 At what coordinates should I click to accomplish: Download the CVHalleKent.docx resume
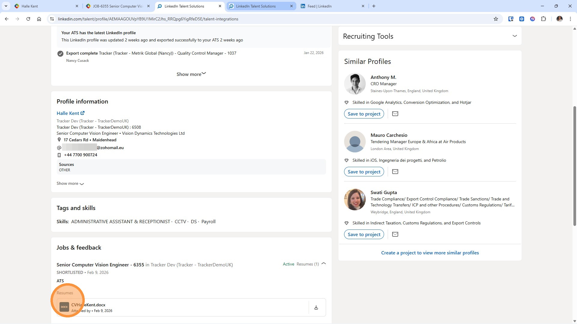[x=316, y=307]
